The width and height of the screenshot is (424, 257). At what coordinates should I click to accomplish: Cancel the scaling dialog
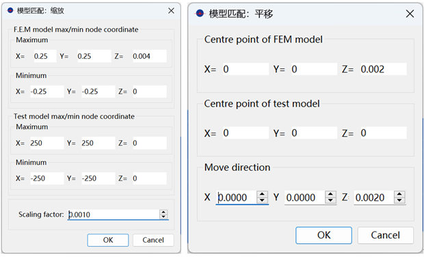coord(153,240)
